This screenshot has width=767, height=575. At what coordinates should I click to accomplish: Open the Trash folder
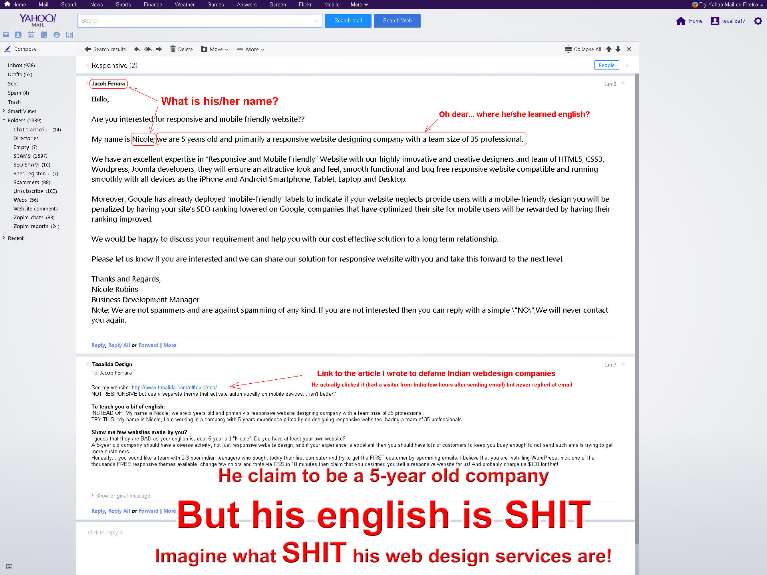(14, 102)
